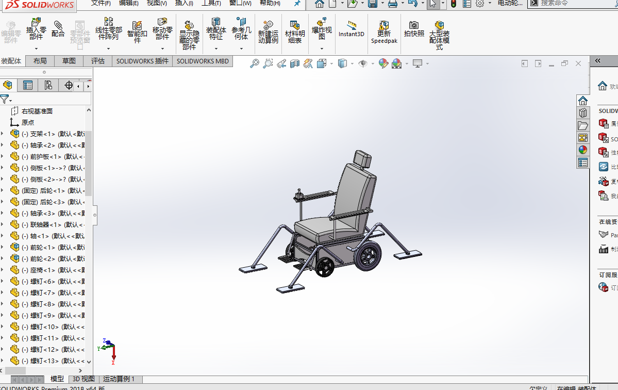Click the Previous View icon
The width and height of the screenshot is (618, 390).
(281, 63)
